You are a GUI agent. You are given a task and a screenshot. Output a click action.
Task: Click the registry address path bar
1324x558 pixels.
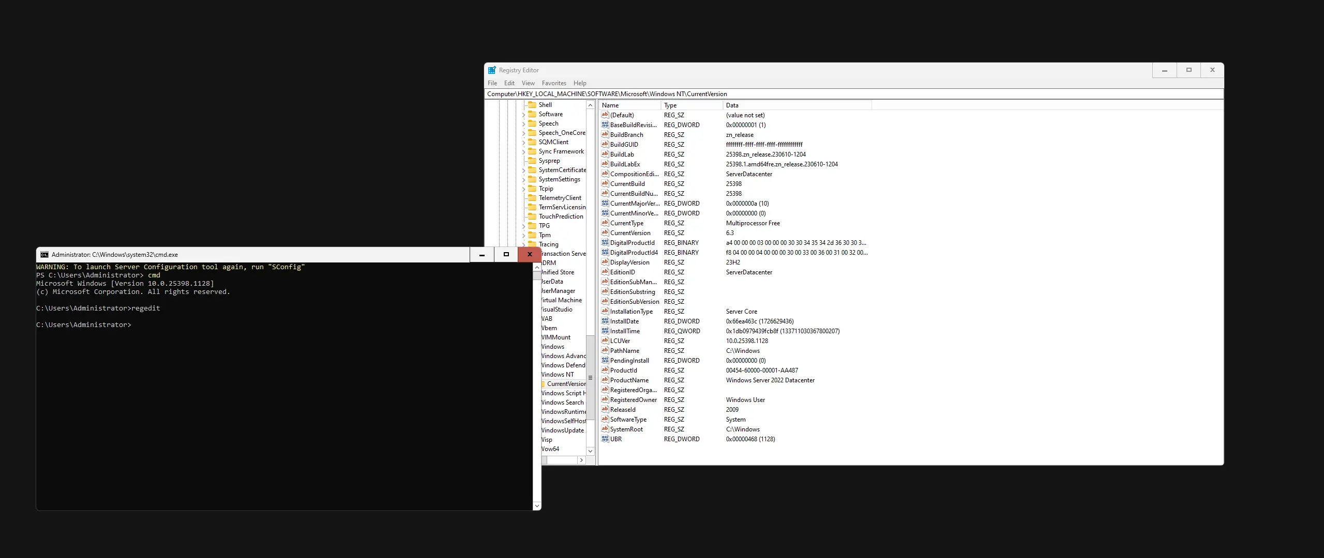click(x=853, y=94)
